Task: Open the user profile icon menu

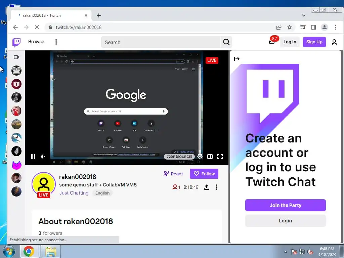Action: (x=334, y=42)
